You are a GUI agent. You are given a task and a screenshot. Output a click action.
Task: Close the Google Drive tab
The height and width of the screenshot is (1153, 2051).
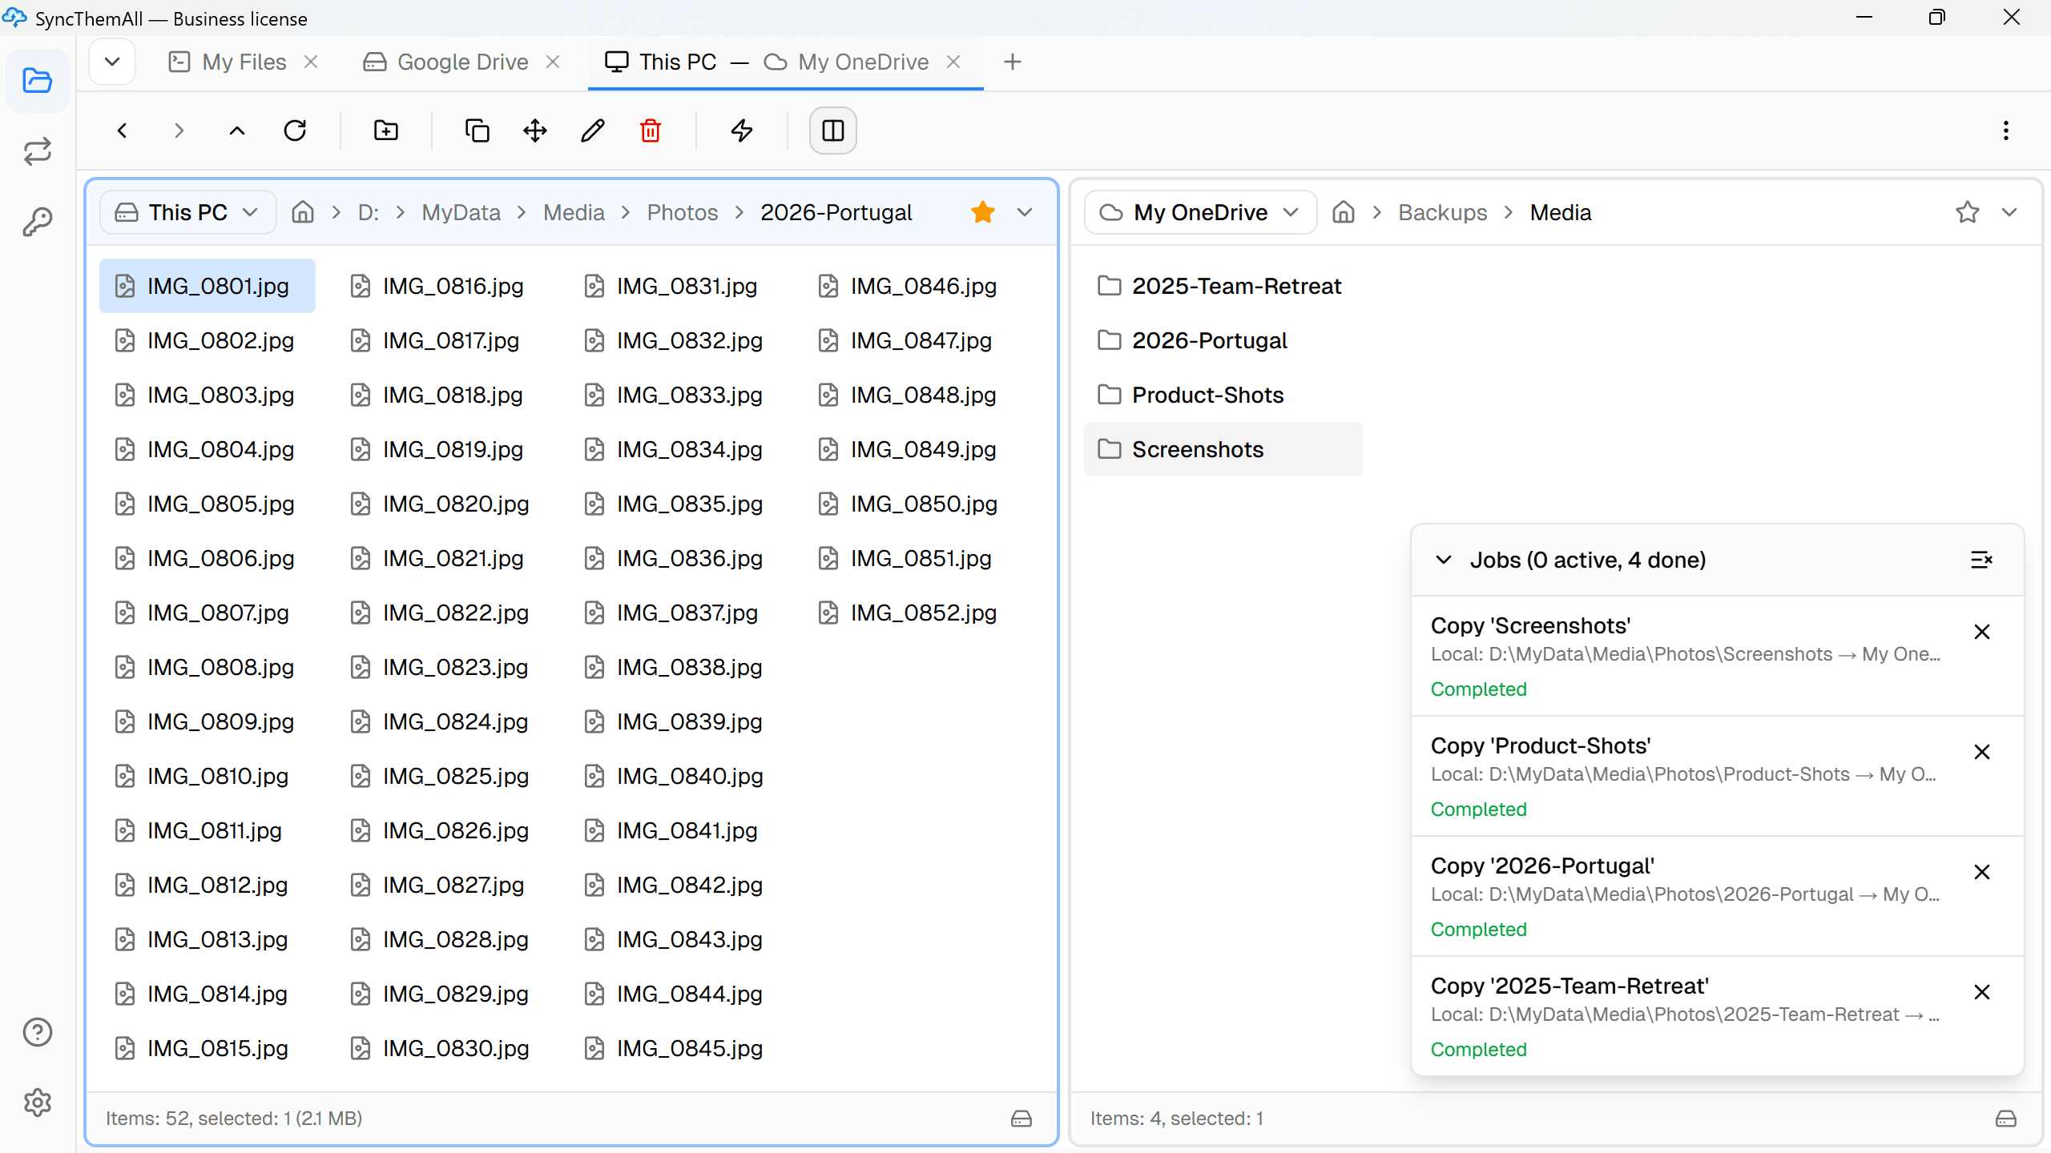click(553, 62)
